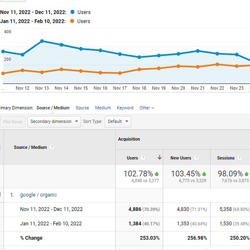Expand the Other dimension menu
Screen dimensions: 250x250
point(147,108)
